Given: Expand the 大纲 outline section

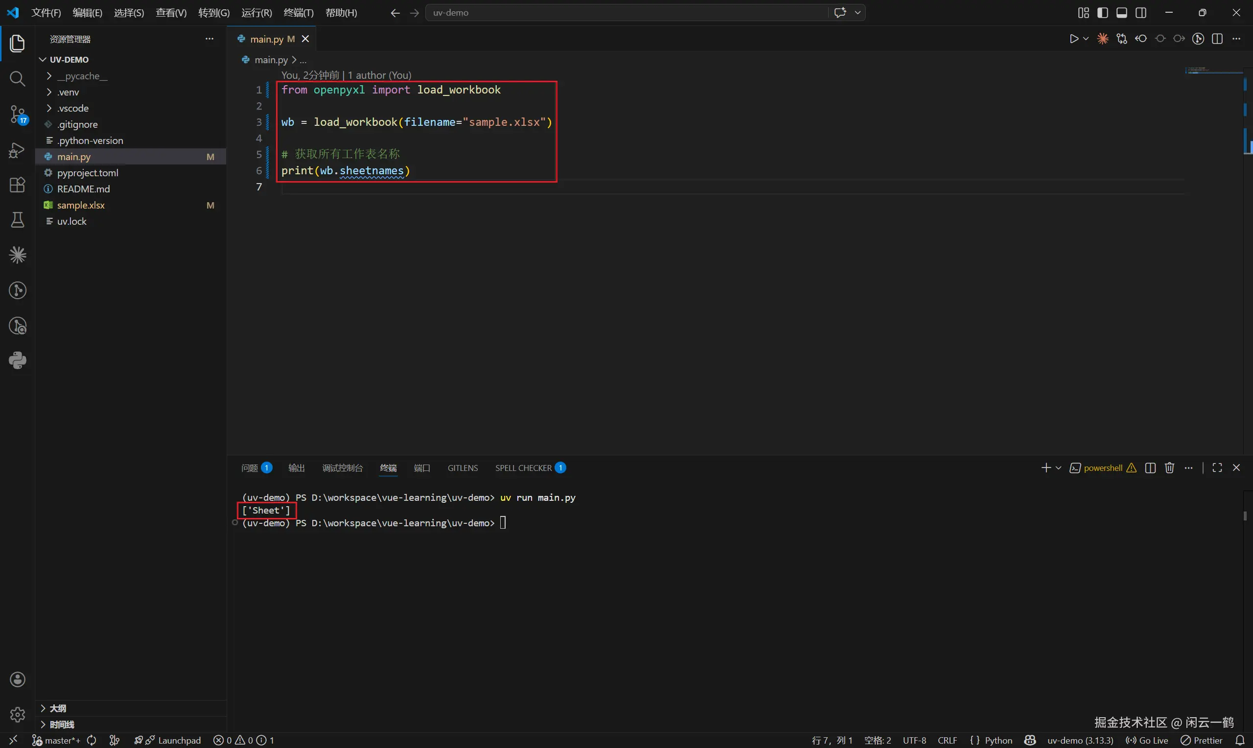Looking at the screenshot, I should point(57,708).
